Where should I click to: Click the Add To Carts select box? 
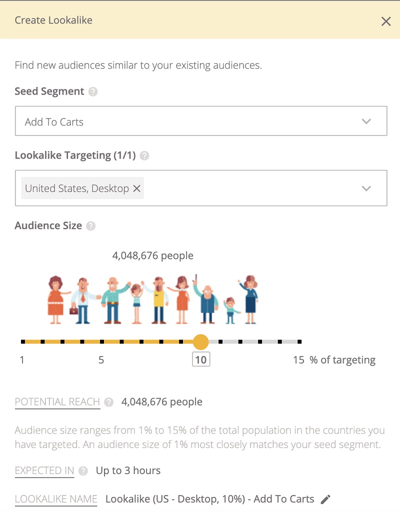(x=190, y=121)
